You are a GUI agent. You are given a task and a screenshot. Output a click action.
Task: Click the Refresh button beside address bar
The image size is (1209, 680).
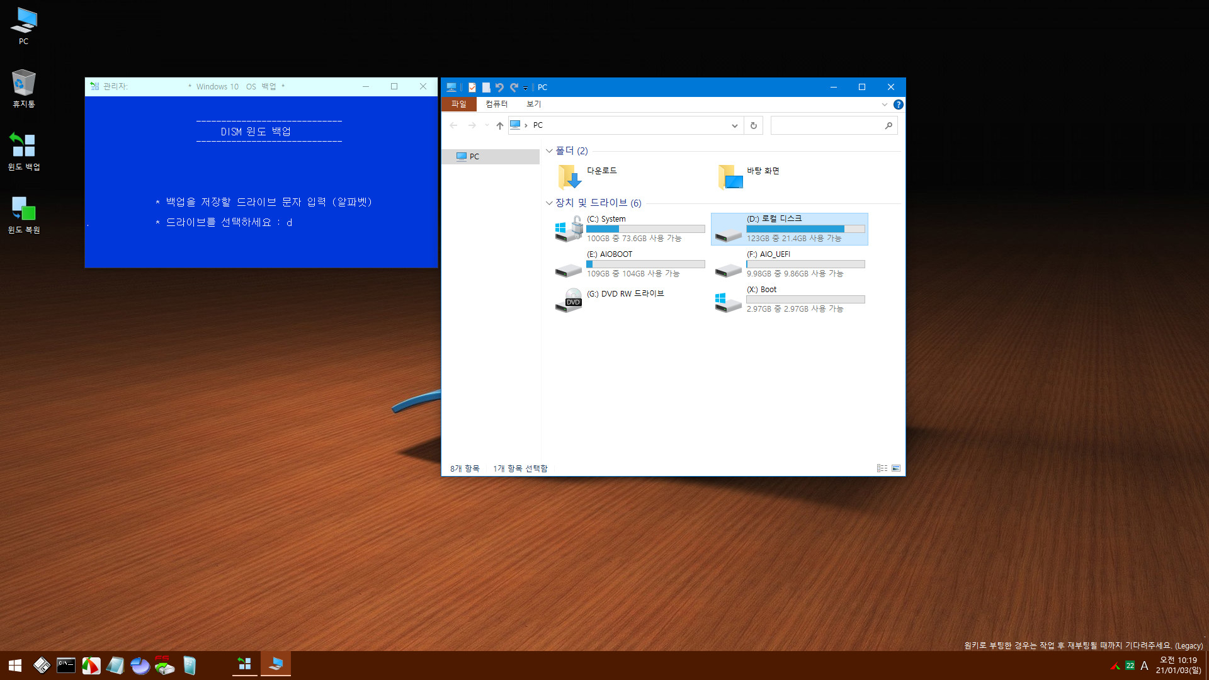point(753,125)
